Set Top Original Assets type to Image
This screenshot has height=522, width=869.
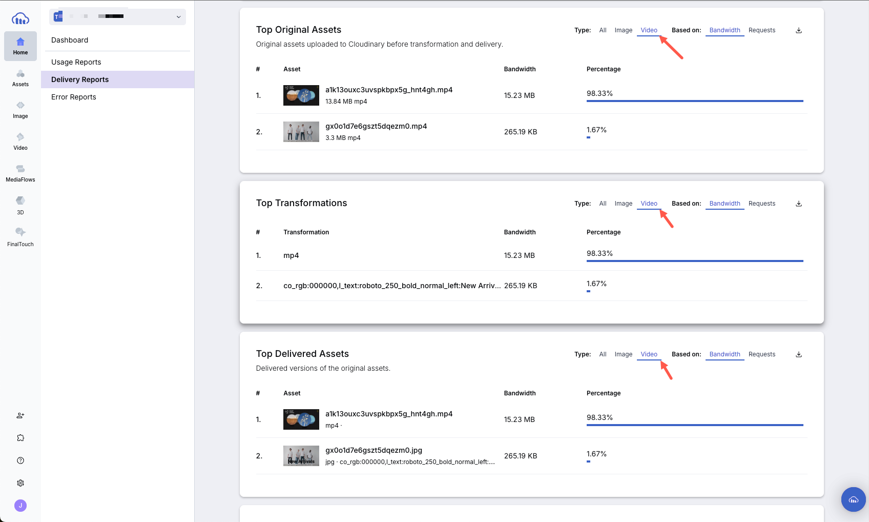tap(623, 30)
